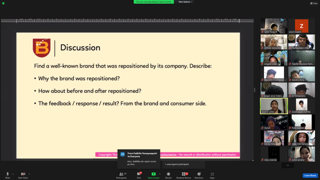Open the Apps icon
The height and width of the screenshot is (180, 320).
click(x=212, y=174)
